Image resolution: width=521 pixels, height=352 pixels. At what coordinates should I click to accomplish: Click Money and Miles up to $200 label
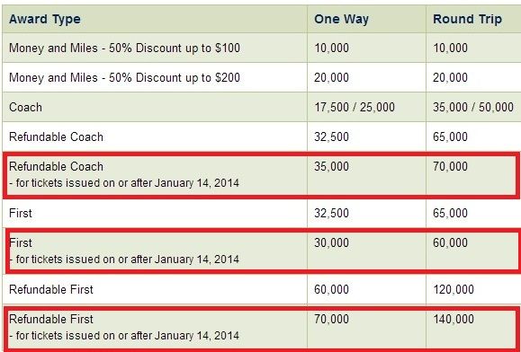(124, 77)
